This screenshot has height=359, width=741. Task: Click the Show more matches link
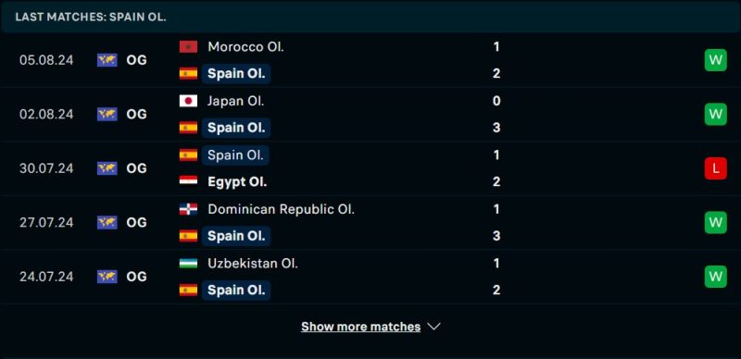tap(360, 327)
